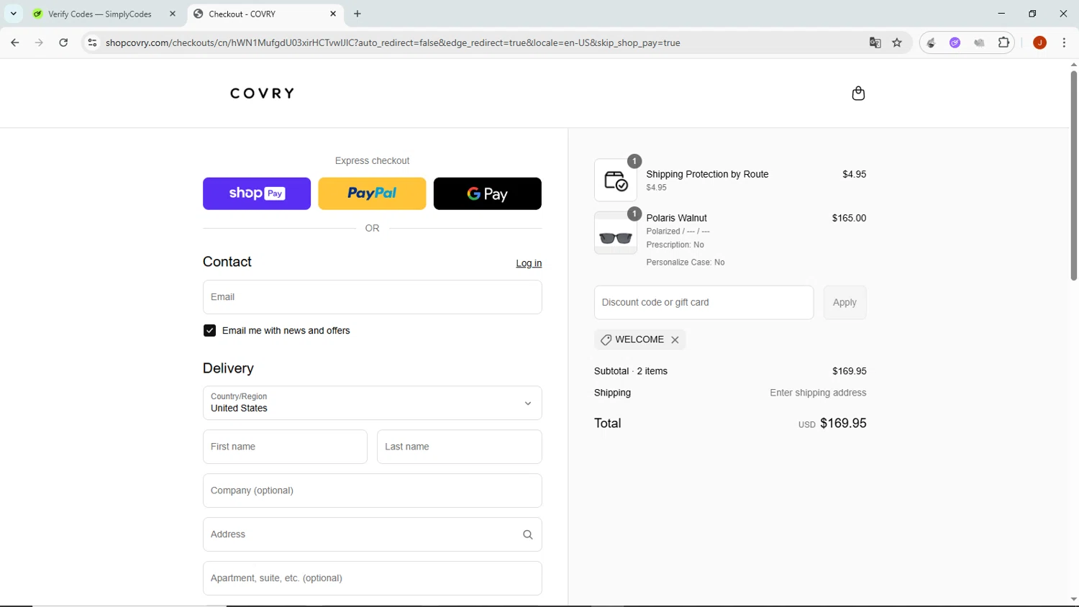
Task: Click the scrollbar down arrow
Action: pos(1073,599)
